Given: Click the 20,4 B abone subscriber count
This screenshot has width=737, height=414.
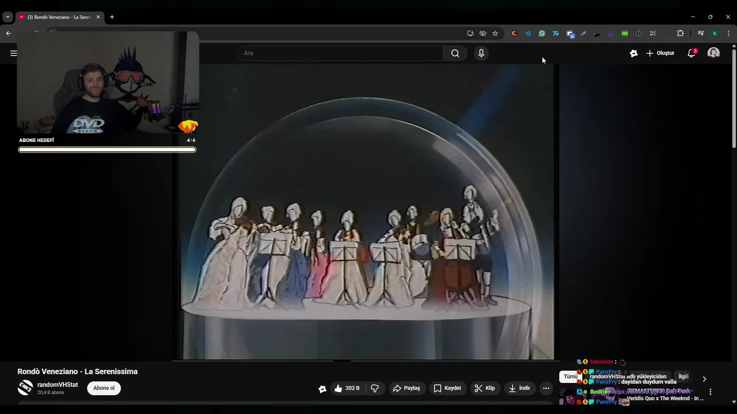Looking at the screenshot, I should point(51,393).
